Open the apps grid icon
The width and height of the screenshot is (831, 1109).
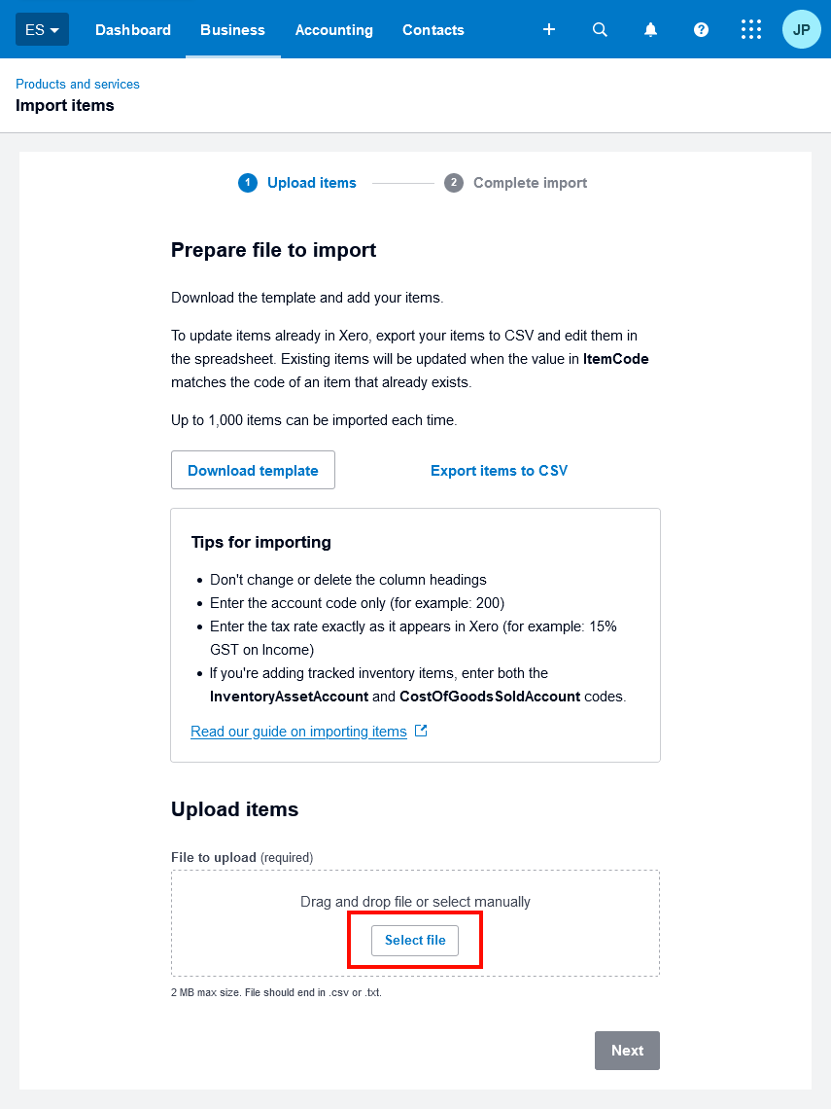[751, 29]
